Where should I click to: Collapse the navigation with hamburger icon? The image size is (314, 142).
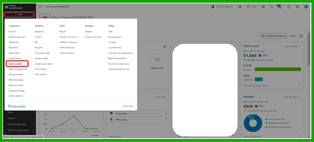point(40,7)
